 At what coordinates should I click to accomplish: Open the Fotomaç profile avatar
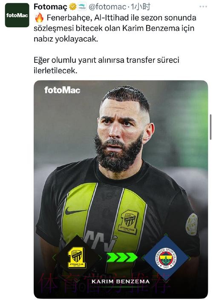point(17,15)
